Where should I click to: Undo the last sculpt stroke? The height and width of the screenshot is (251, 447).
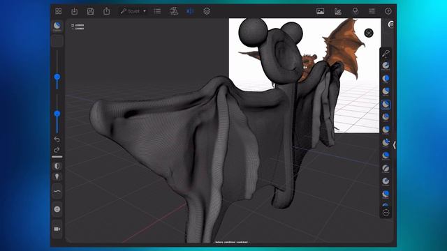tap(57, 139)
